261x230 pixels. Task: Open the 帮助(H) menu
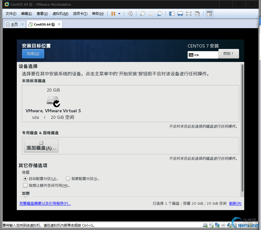[98, 14]
